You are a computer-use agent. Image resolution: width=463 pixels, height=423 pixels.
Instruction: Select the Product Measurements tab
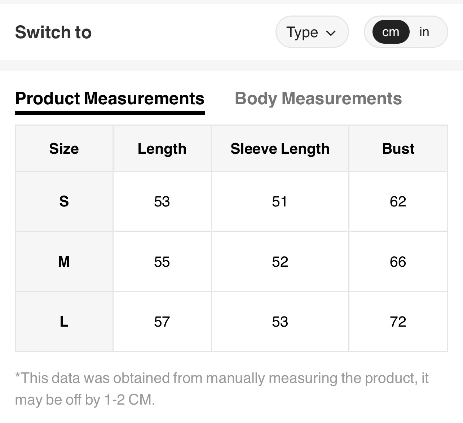110,99
